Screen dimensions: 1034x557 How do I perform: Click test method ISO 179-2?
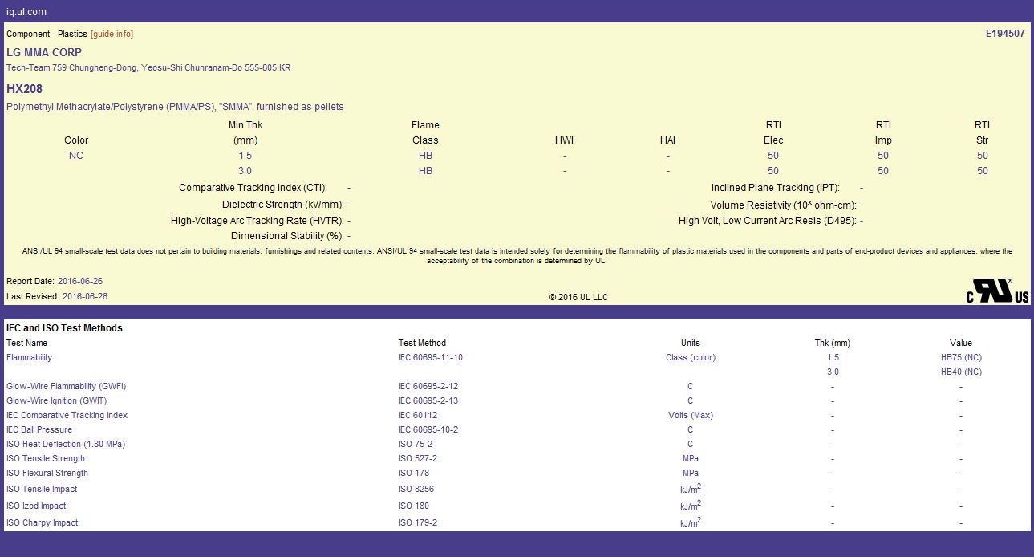[418, 522]
